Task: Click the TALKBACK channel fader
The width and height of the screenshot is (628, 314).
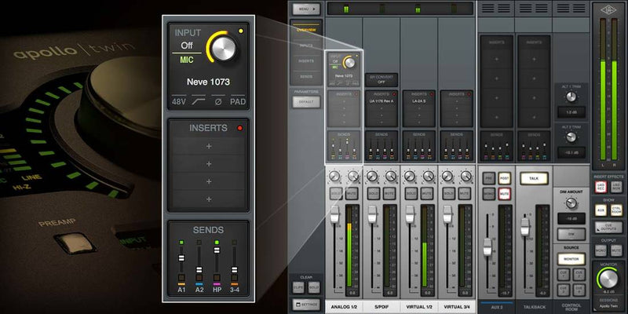Action: [x=524, y=227]
